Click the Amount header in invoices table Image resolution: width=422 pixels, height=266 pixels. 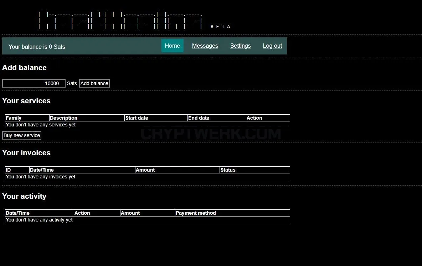(x=177, y=170)
